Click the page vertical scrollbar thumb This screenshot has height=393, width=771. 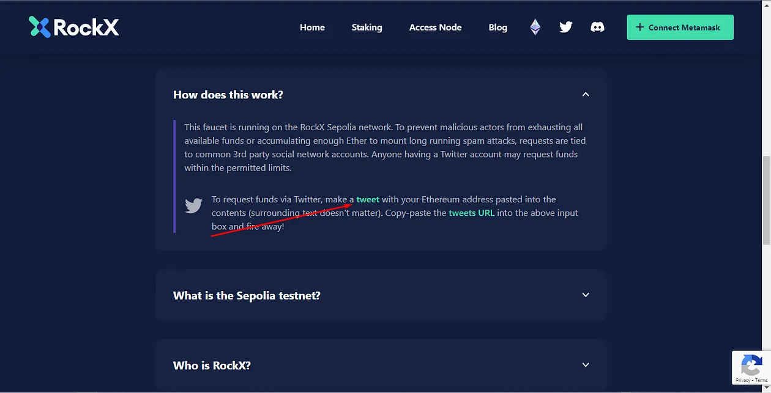pyautogui.click(x=766, y=199)
